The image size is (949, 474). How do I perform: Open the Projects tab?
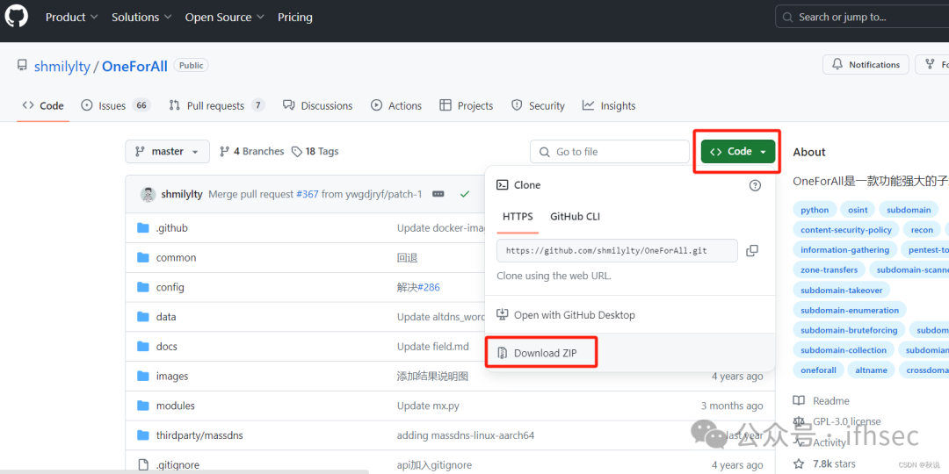pos(466,106)
